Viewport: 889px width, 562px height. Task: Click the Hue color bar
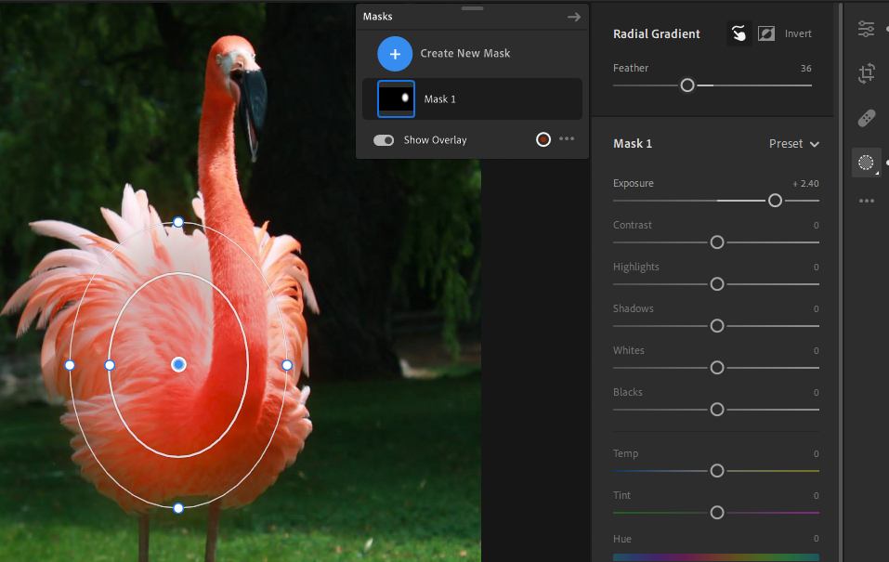click(716, 557)
